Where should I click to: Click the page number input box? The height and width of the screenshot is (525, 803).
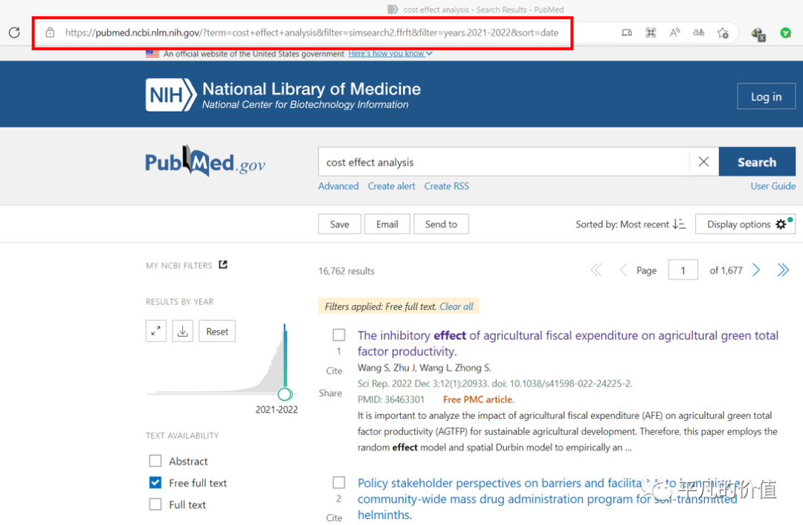click(x=683, y=270)
